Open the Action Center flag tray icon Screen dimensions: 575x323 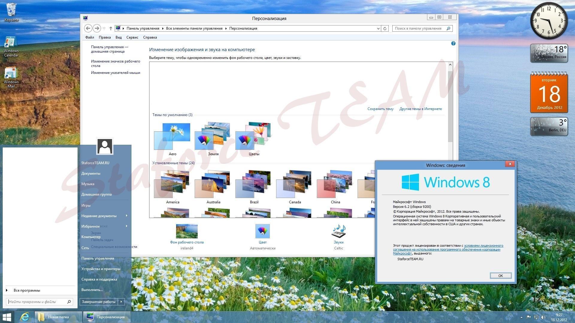(x=529, y=317)
